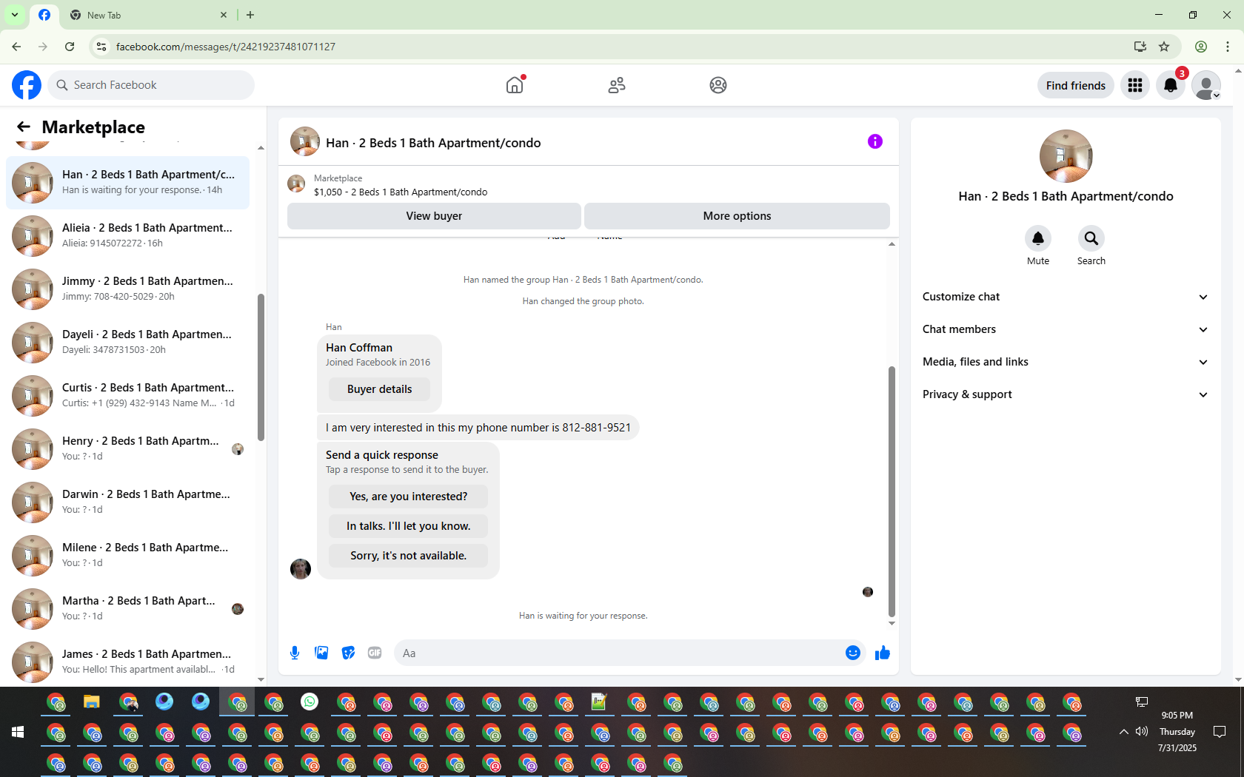Open the Chrome three-dot menu
Screen dimensions: 1244x777
tap(1228, 47)
